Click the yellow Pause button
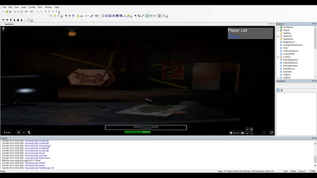This screenshot has height=178, width=317. click(55, 16)
